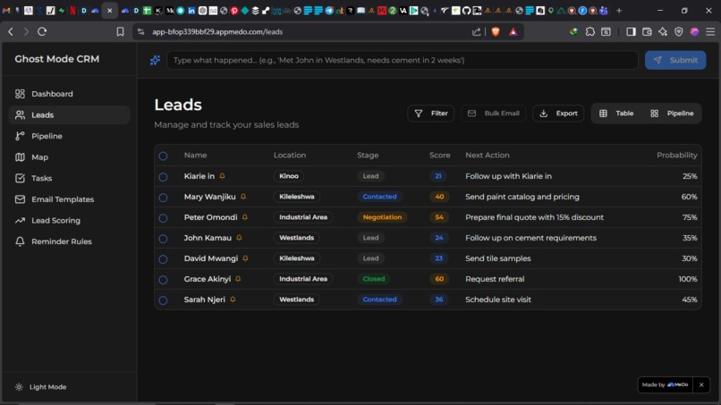This screenshot has height=405, width=721.
Task: Open the GitHub browser tab
Action: [466, 11]
